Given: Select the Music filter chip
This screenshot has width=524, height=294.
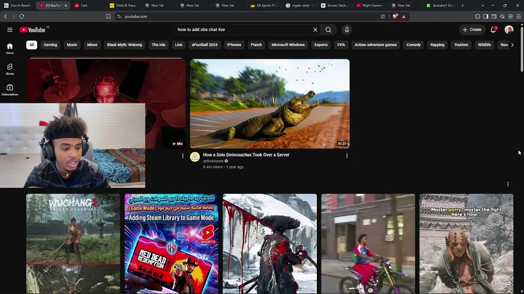Looking at the screenshot, I should 72,45.
